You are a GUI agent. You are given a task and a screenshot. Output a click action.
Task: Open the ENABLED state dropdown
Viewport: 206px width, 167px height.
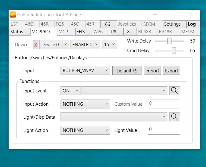point(85,45)
